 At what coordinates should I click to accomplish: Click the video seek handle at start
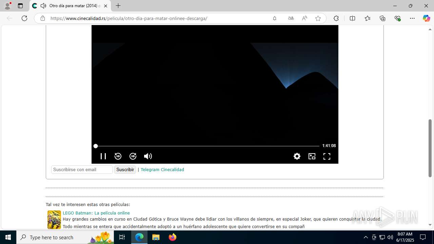(x=96, y=146)
